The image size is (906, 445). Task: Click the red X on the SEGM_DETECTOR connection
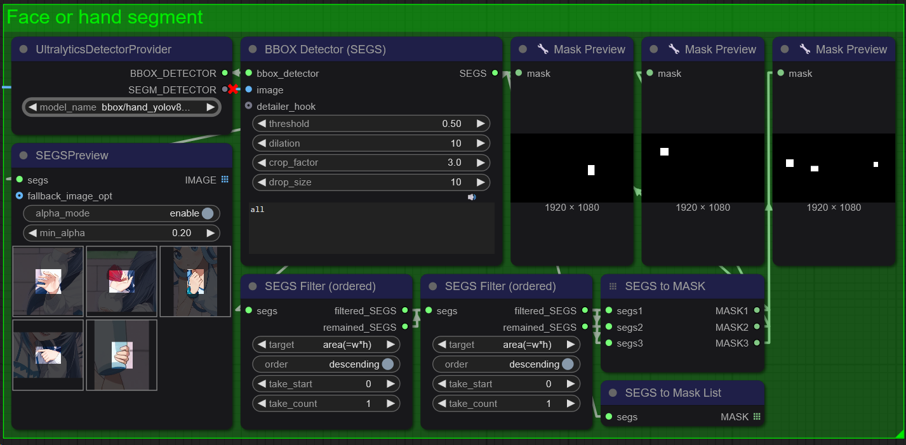(x=233, y=90)
